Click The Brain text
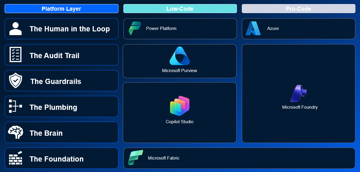The height and width of the screenshot is (172, 360). coord(46,133)
